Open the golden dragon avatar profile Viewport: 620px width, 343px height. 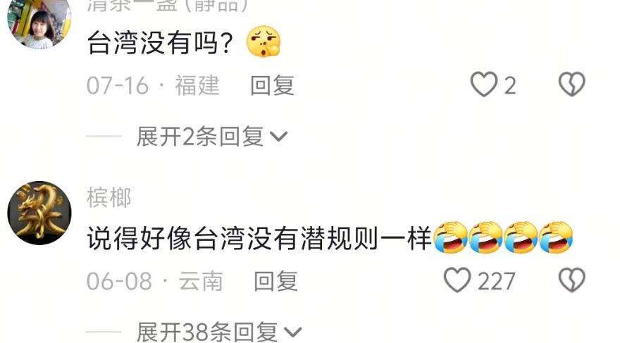(x=39, y=213)
